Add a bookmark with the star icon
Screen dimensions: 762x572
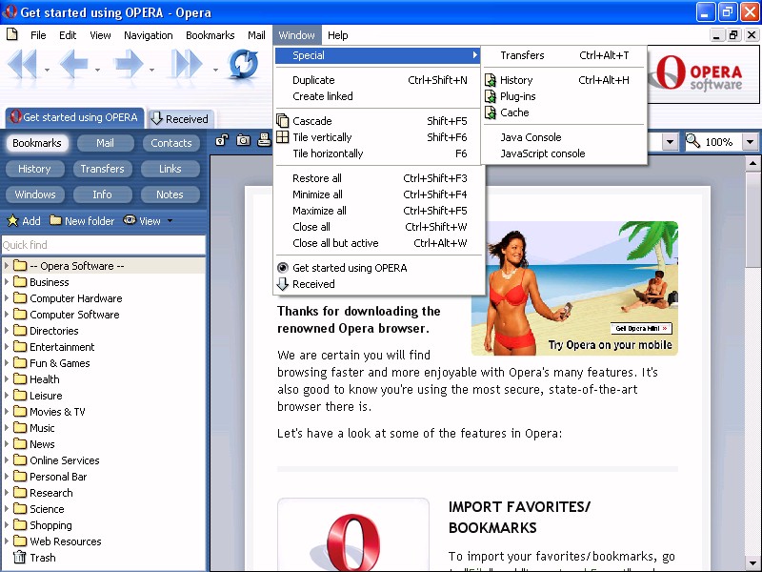pos(24,220)
